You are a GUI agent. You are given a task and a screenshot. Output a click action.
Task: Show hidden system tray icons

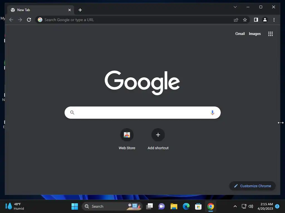235,206
